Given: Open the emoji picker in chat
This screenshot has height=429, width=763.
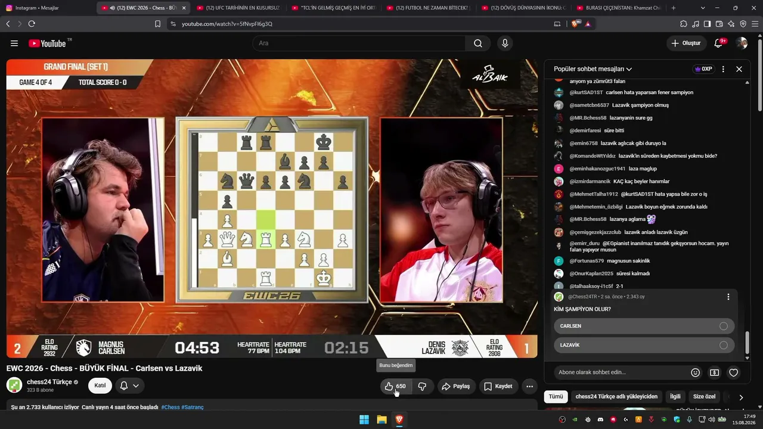Looking at the screenshot, I should (695, 372).
